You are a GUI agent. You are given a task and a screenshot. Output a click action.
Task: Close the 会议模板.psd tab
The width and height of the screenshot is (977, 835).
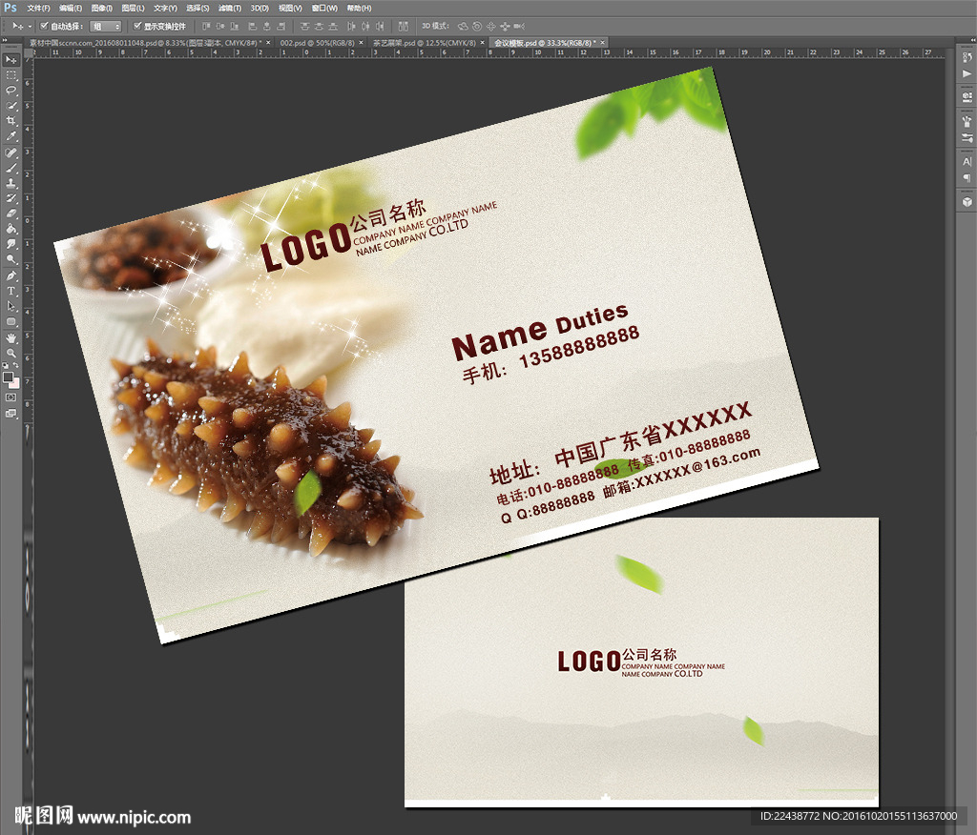click(604, 43)
